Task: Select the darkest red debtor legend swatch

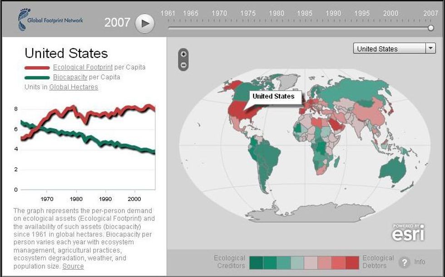Action: [351, 262]
